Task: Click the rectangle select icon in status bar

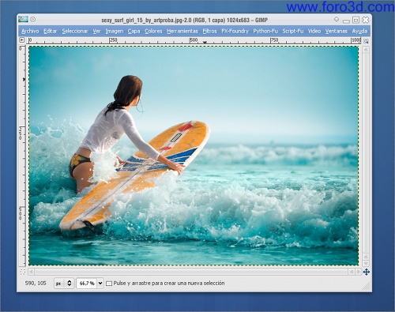Action: [x=109, y=284]
